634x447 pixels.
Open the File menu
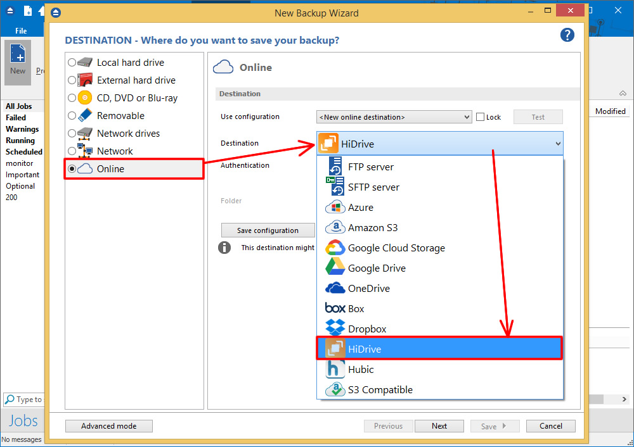(x=21, y=31)
